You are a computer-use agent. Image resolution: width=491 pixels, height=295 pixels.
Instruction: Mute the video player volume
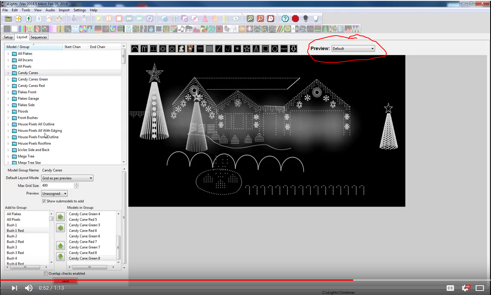(29, 288)
